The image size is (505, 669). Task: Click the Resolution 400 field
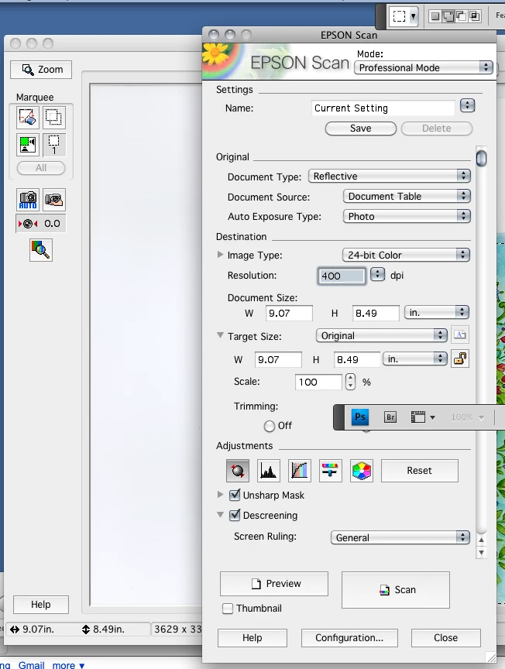[342, 276]
